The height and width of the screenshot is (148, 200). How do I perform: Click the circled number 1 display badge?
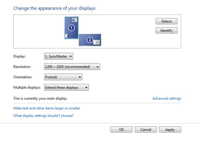(x=71, y=28)
